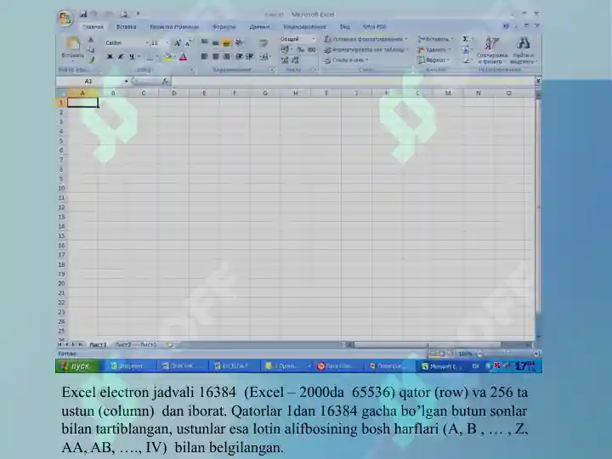Toggle italic К formatting
Screen dimensions: 612x459
coord(121,57)
